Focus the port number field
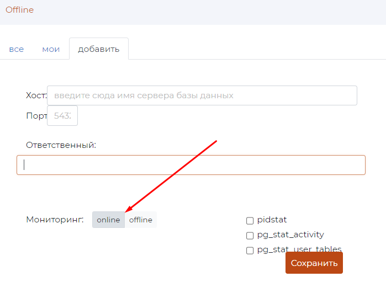 (x=62, y=116)
